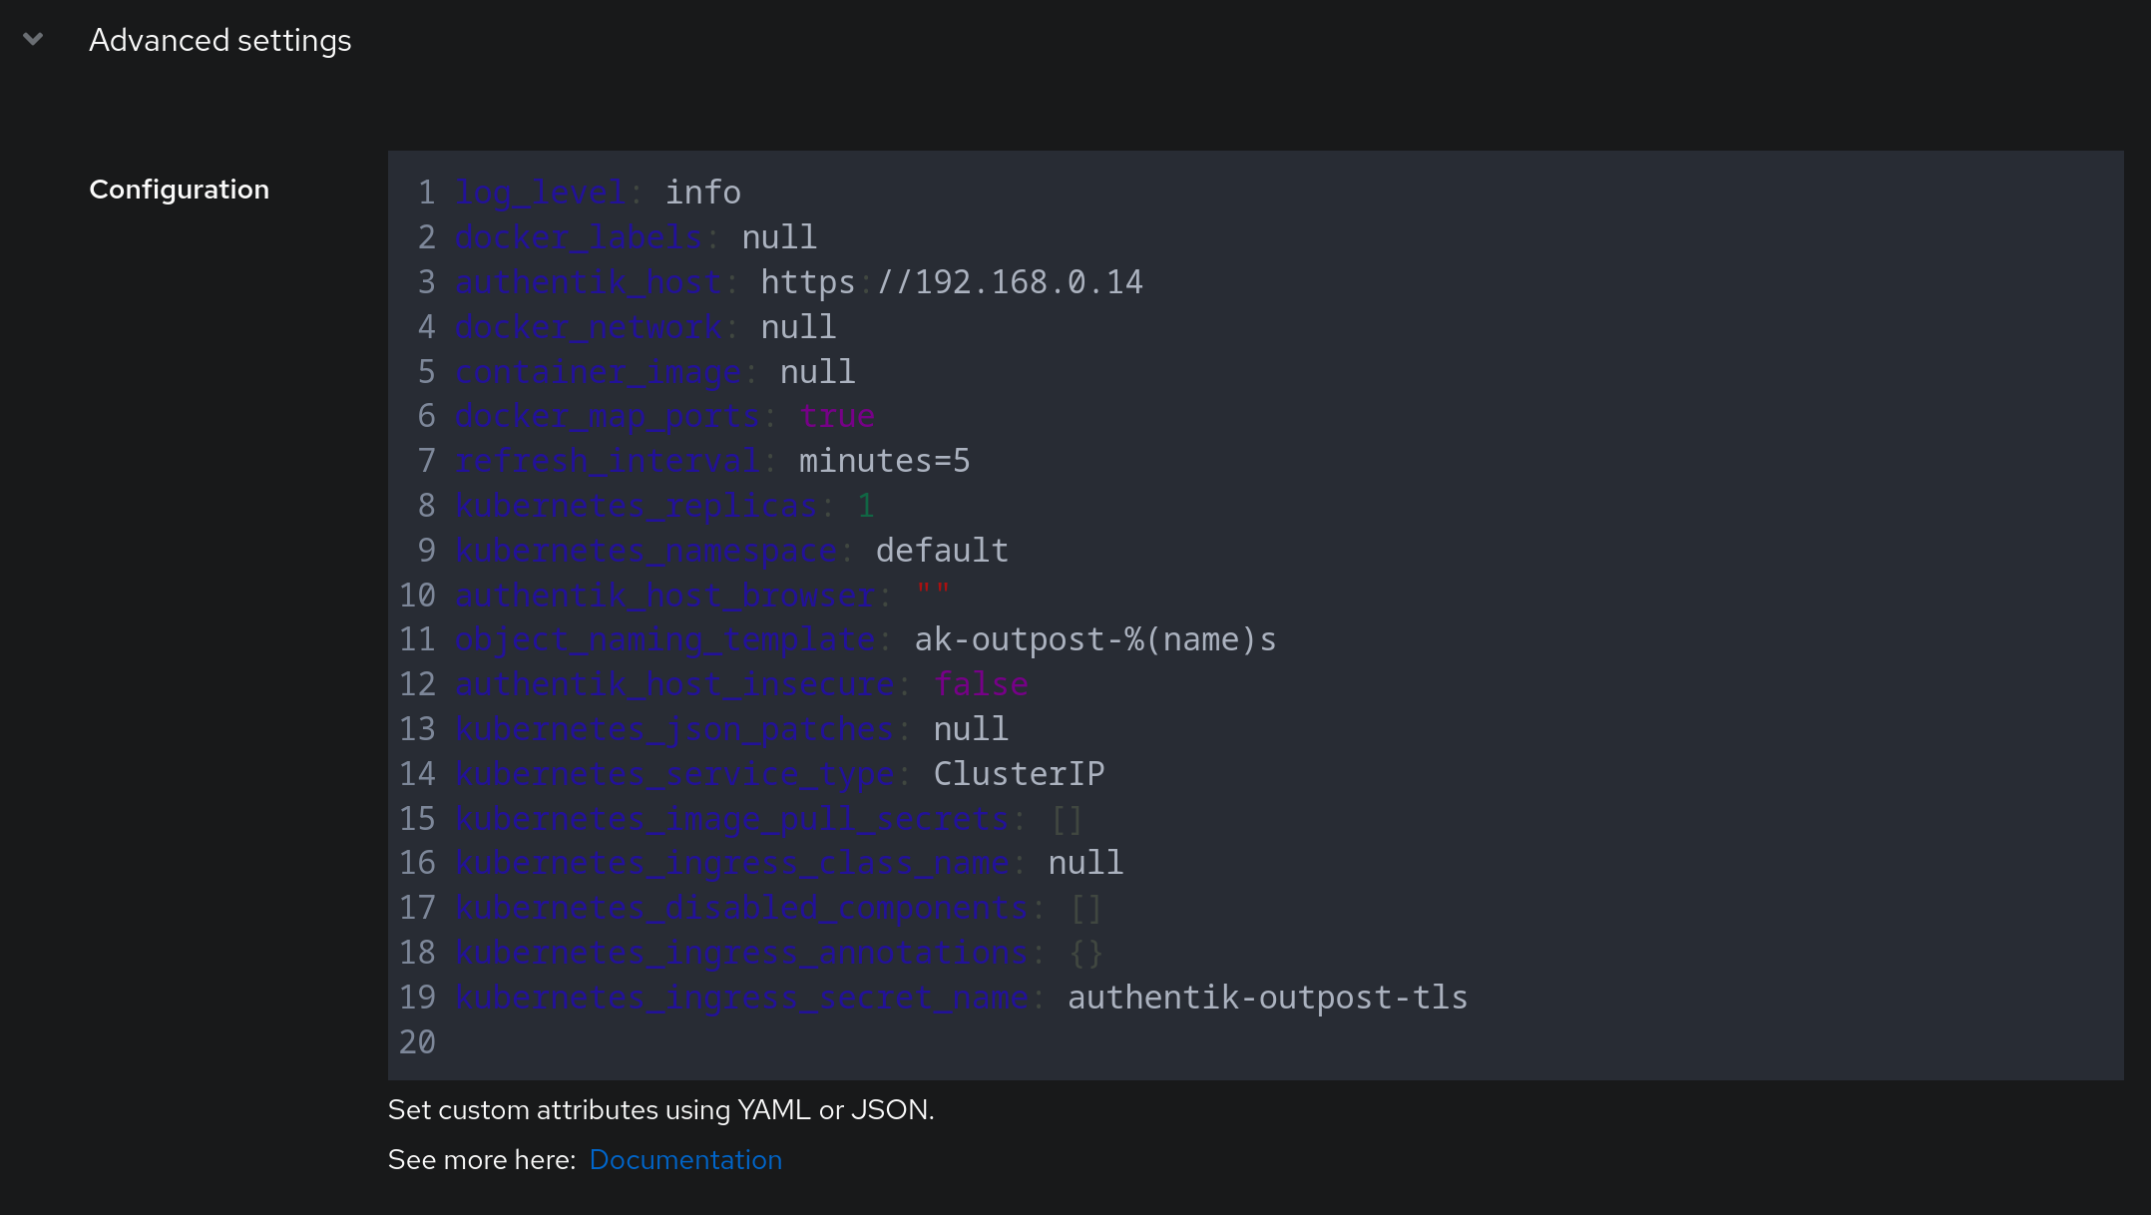2151x1215 pixels.
Task: Click the container_image key on line 5
Action: coord(599,372)
